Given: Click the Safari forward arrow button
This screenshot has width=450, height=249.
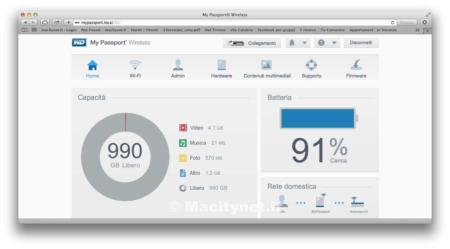Looking at the screenshot, I should pos(34,22).
